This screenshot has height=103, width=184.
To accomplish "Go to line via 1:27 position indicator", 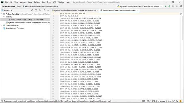I will click(143, 101).
